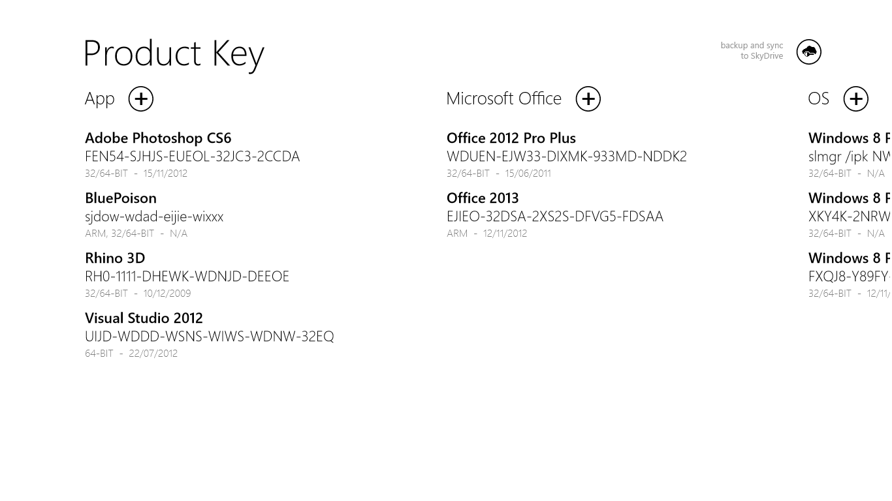
Task: Open the Adobe Photoshop CS6 entry
Action: point(158,138)
